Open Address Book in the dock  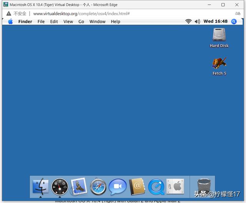tap(136, 187)
